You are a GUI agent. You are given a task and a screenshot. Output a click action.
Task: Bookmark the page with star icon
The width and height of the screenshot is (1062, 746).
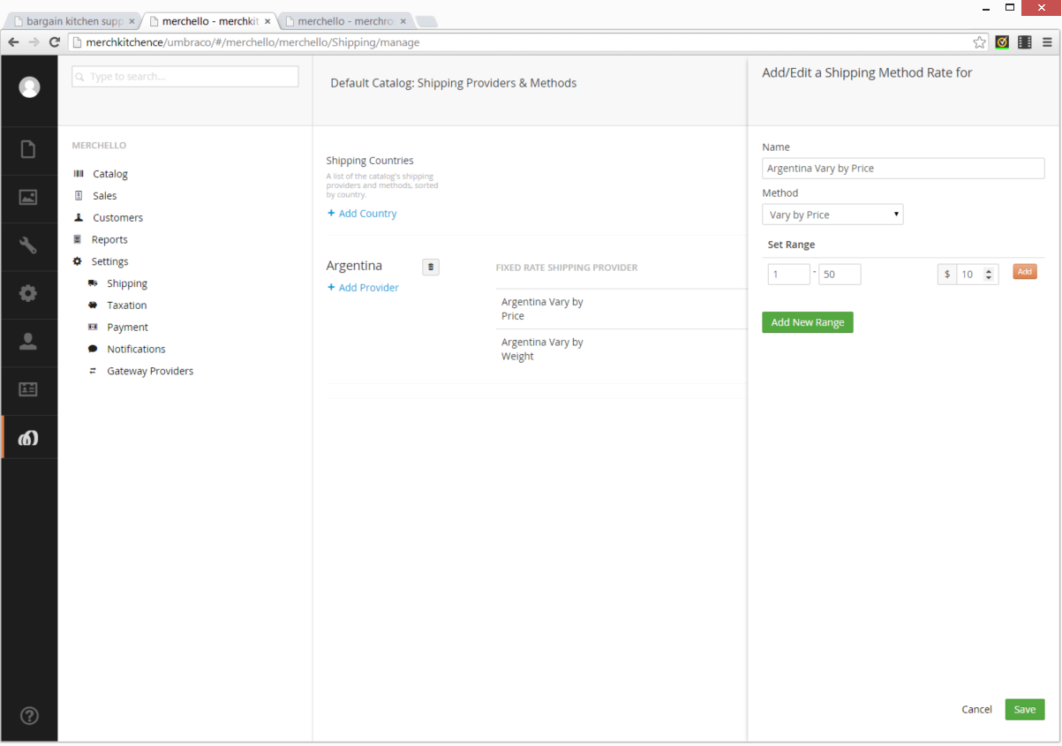(979, 41)
